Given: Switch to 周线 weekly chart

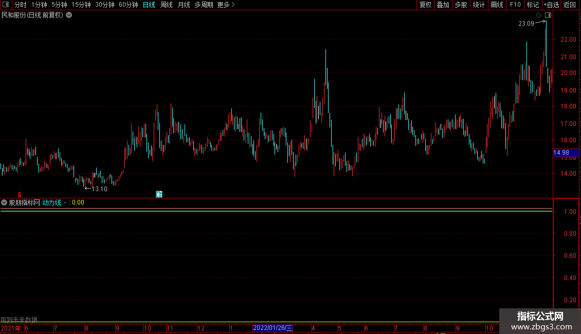Looking at the screenshot, I should [x=167, y=5].
